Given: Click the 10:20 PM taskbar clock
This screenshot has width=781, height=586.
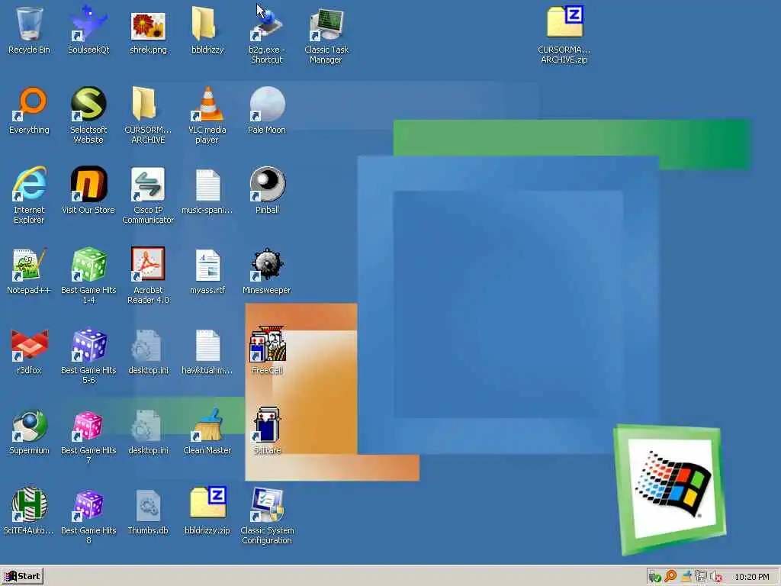Looking at the screenshot, I should [x=752, y=577].
